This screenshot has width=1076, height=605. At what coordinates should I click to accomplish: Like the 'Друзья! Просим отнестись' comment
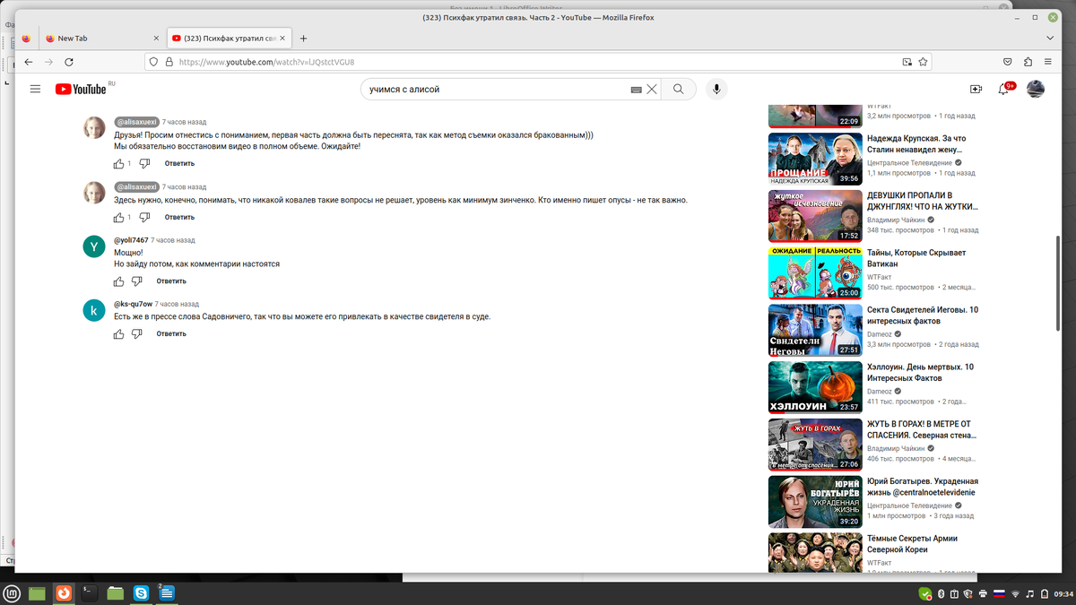[x=118, y=164]
